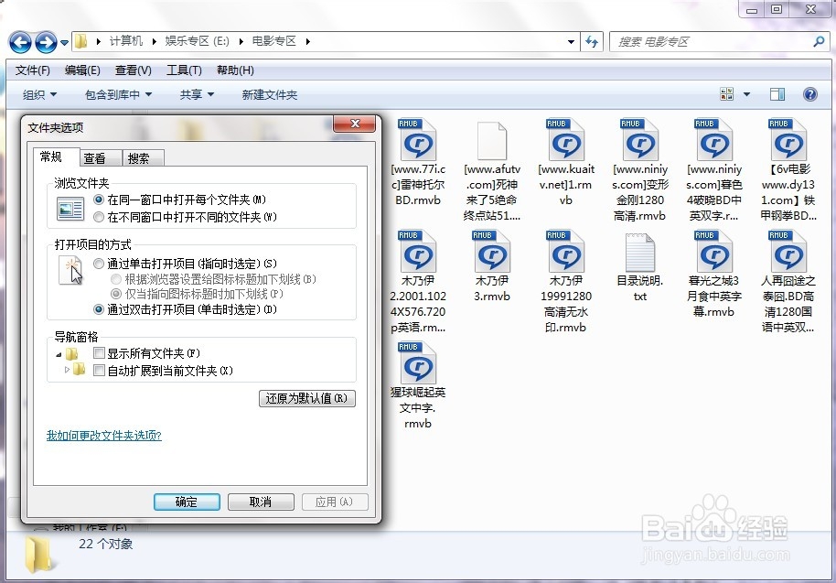
Task: Expand the 包含到库中 dropdown
Action: pos(117,93)
